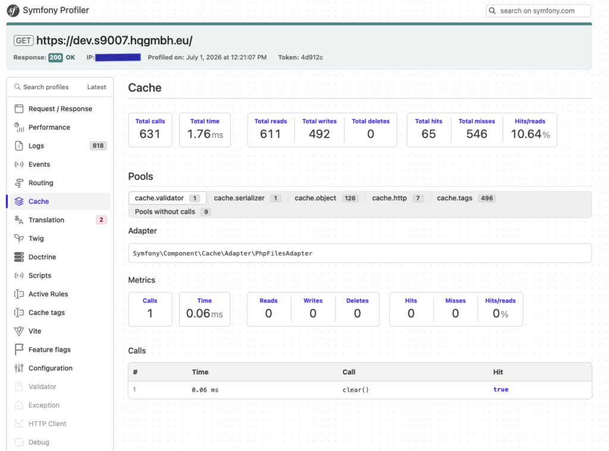Open the Events panel
Viewport: 609px width, 451px height.
point(60,165)
